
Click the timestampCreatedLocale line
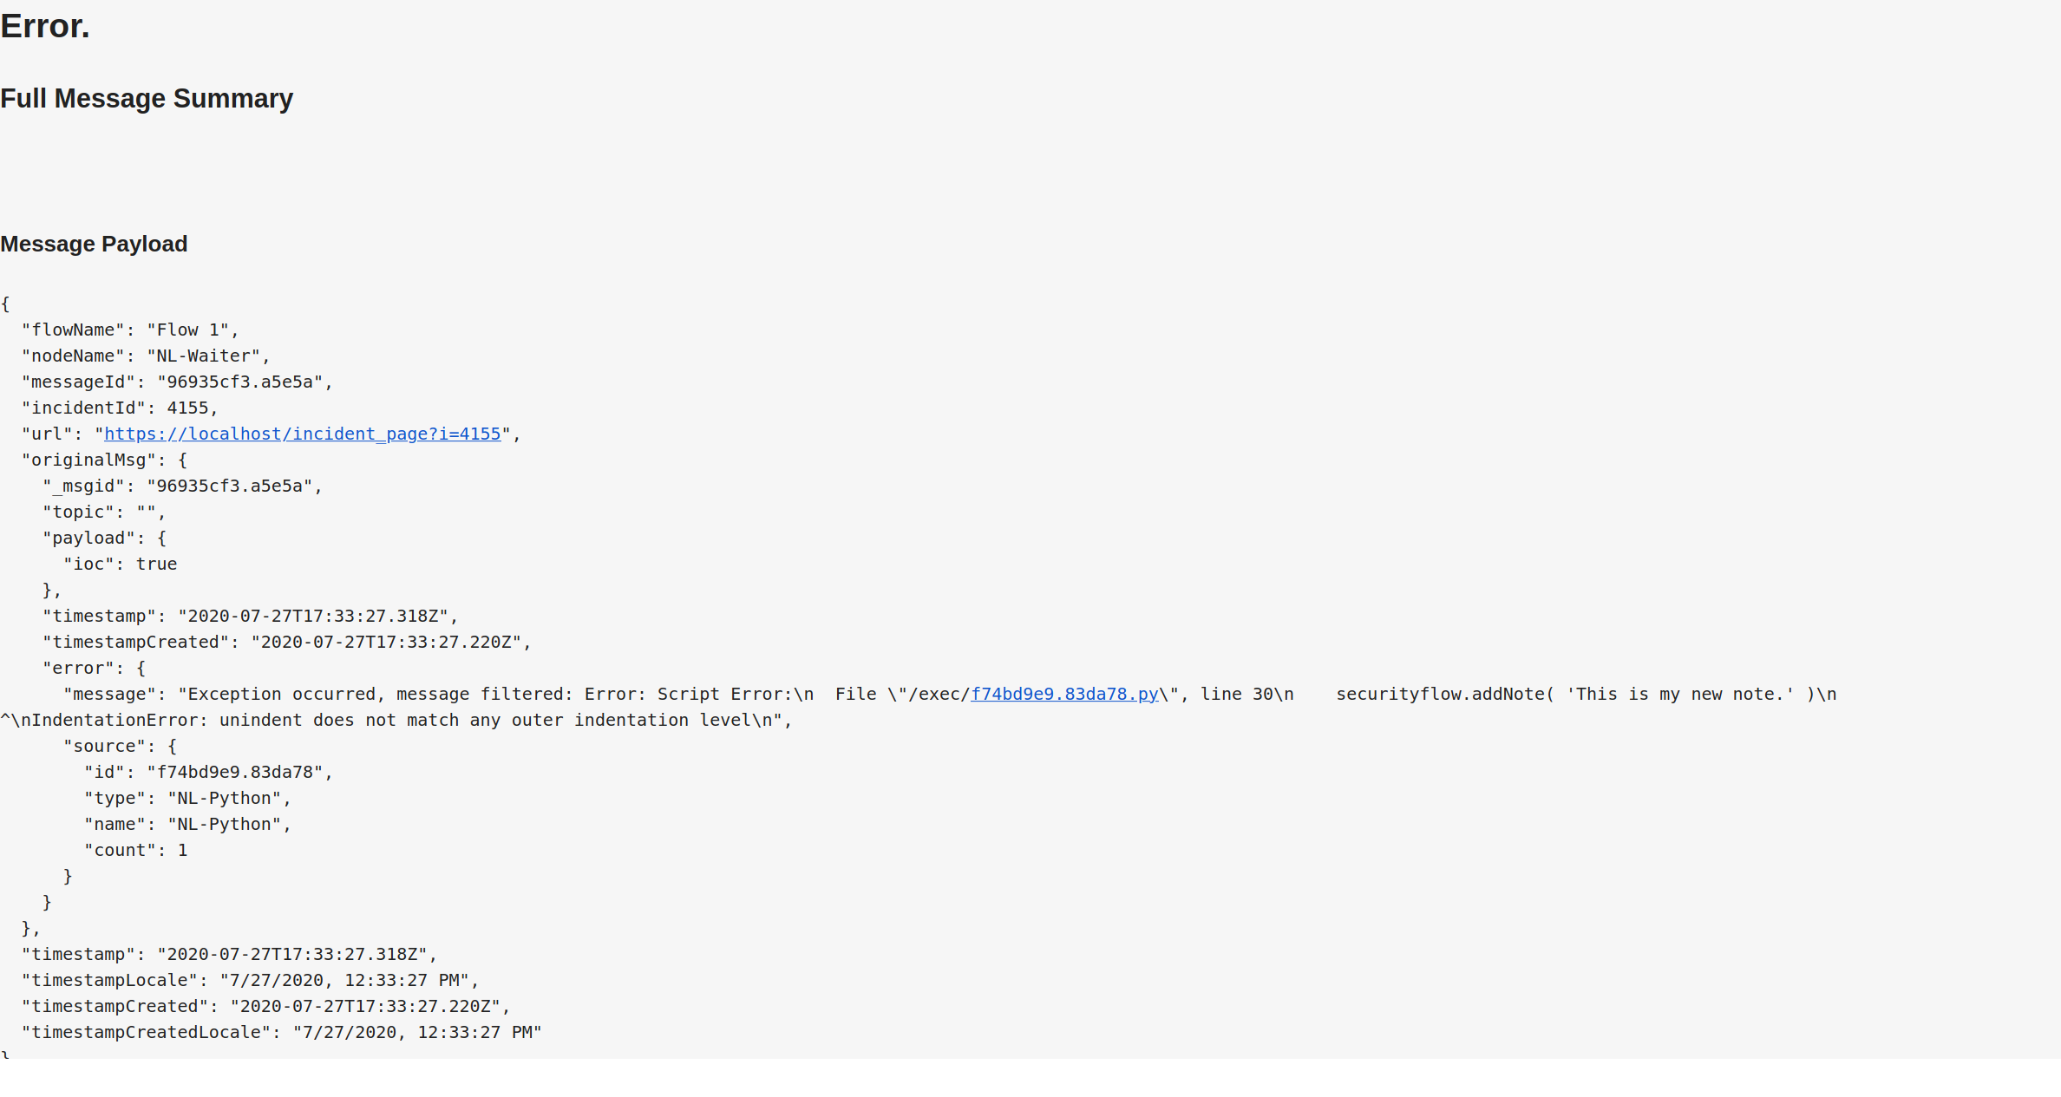[x=281, y=1032]
